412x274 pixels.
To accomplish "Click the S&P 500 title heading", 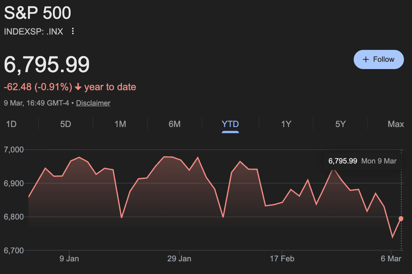I will pos(37,13).
